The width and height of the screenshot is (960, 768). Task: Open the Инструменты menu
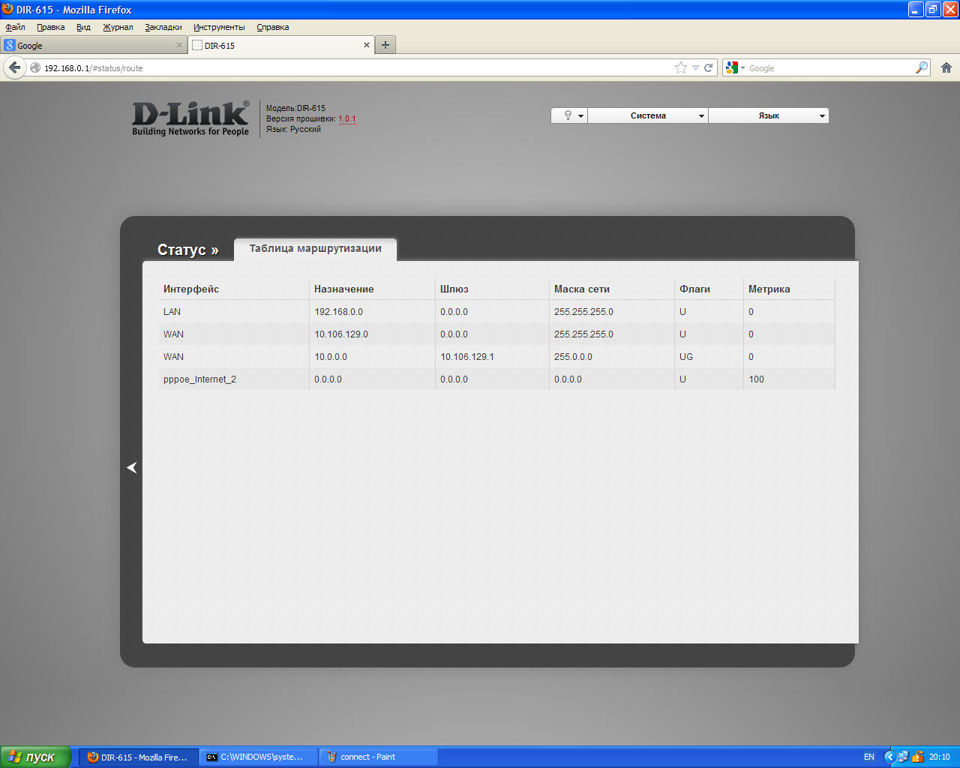coord(219,27)
